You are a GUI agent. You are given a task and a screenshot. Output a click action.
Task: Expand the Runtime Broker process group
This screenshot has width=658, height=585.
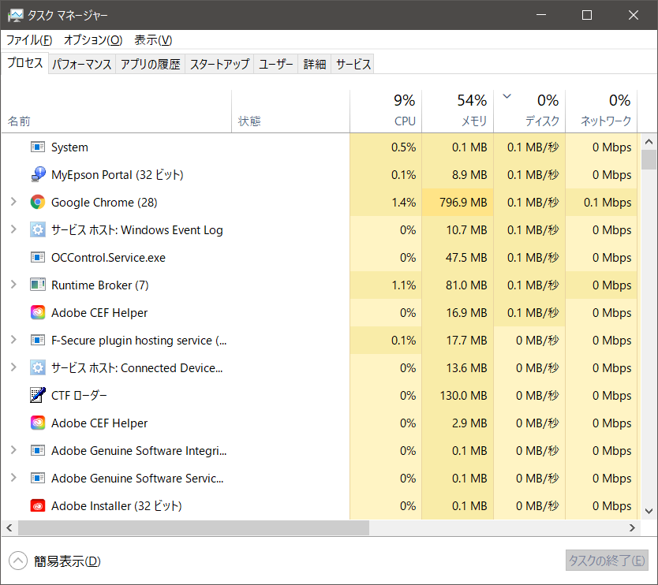pos(13,285)
